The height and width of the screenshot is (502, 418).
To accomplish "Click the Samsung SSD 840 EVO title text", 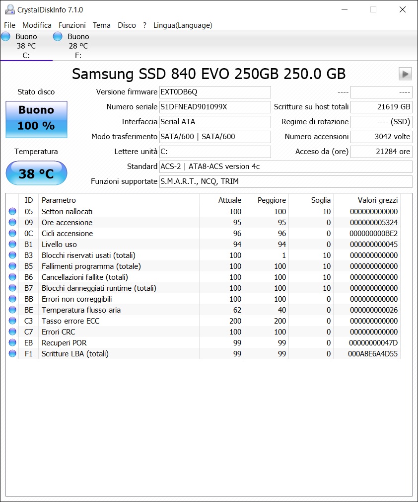I will pyautogui.click(x=209, y=74).
